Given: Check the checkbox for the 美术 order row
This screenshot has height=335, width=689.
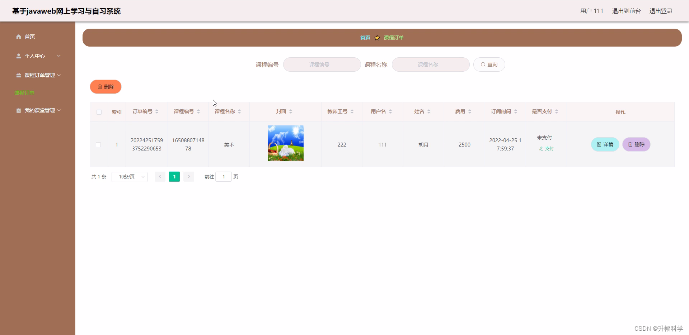Looking at the screenshot, I should (99, 145).
